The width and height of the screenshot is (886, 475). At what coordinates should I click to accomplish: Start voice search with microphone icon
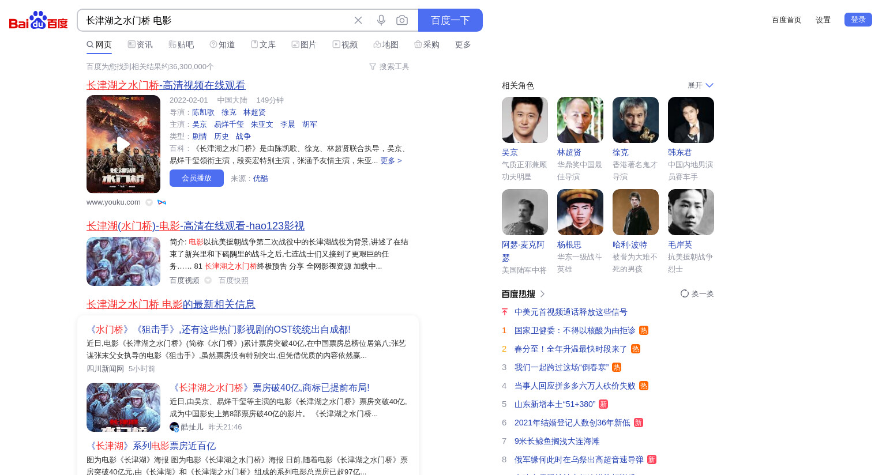point(381,20)
